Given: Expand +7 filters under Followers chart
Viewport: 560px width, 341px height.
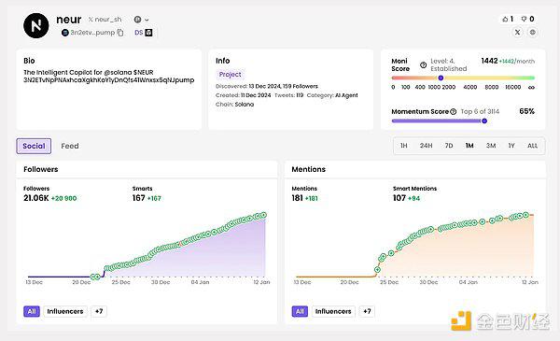Looking at the screenshot, I should tap(99, 311).
